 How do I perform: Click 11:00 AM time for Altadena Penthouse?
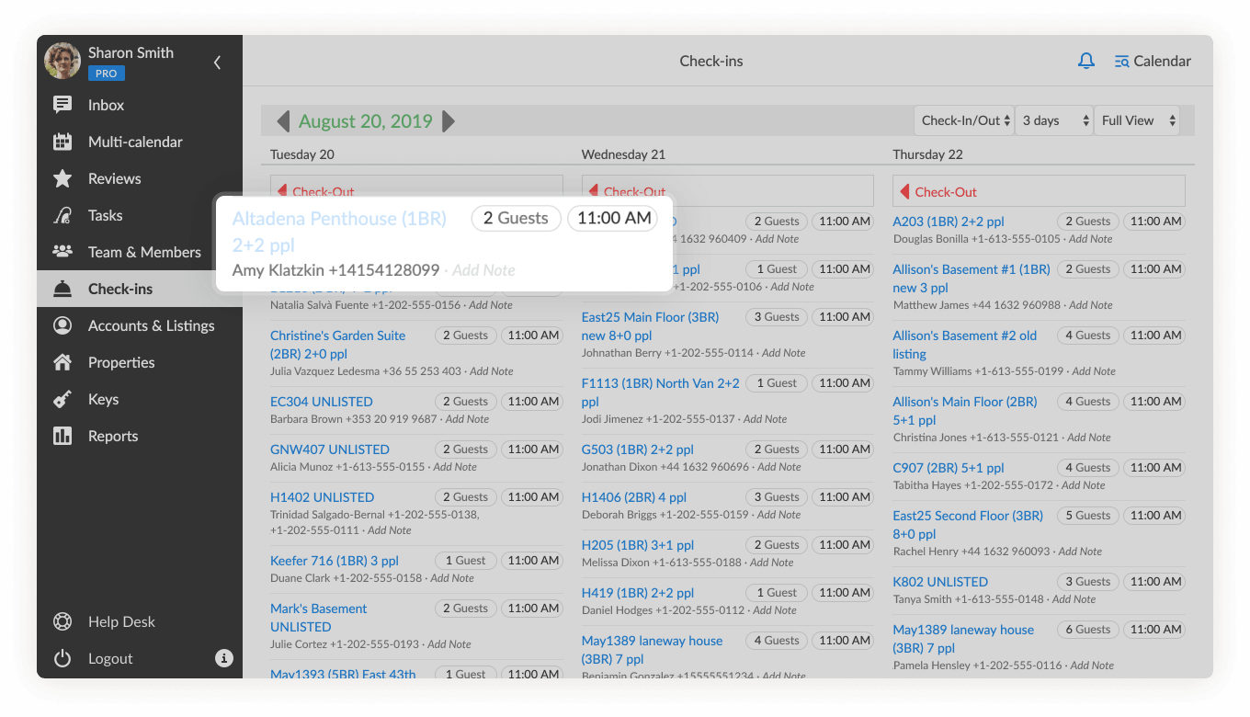[x=613, y=218]
